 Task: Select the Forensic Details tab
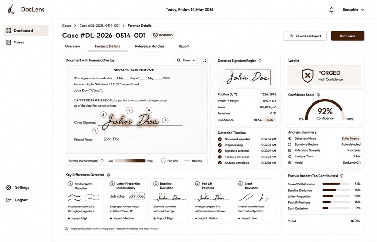pyautogui.click(x=108, y=46)
